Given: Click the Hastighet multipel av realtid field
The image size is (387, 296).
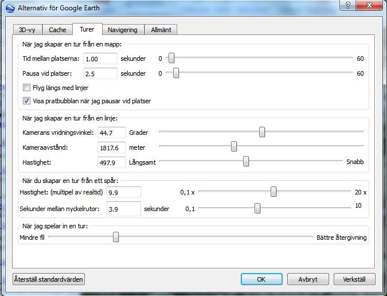Looking at the screenshot, I should [124, 192].
